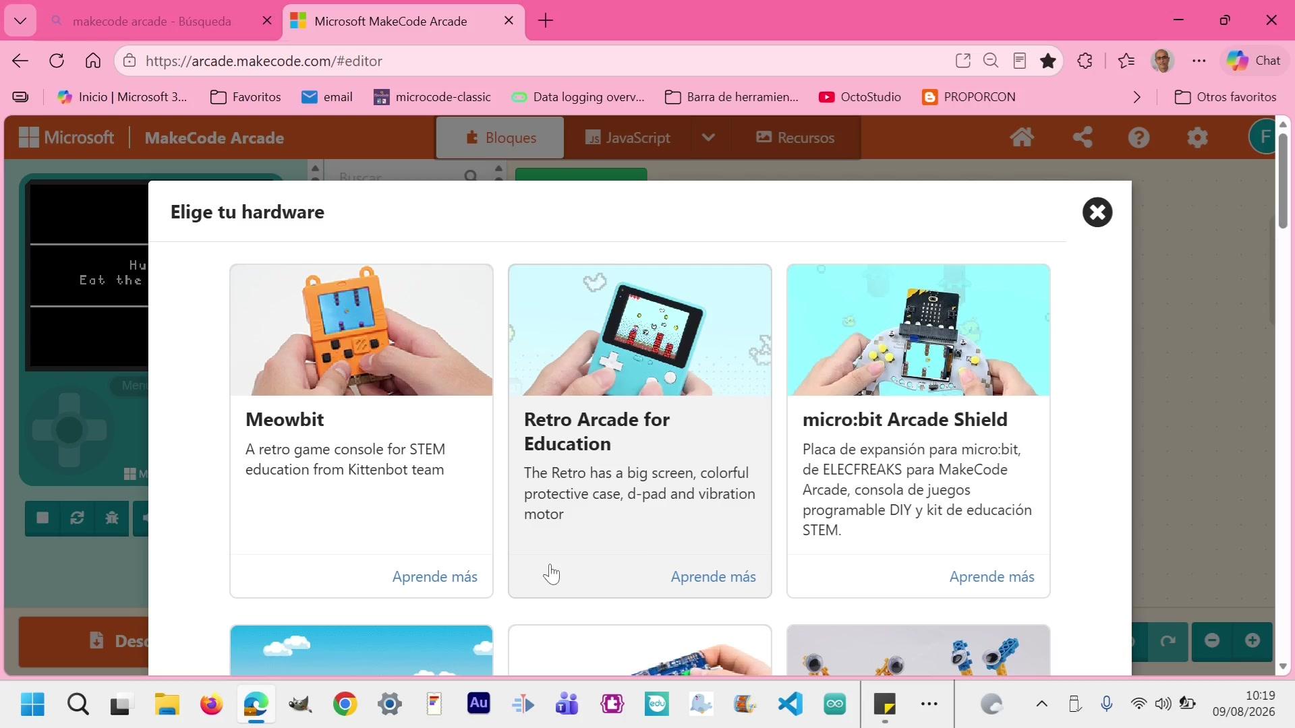Click the browser back arrow
Viewport: 1295px width, 728px height.
tap(20, 61)
